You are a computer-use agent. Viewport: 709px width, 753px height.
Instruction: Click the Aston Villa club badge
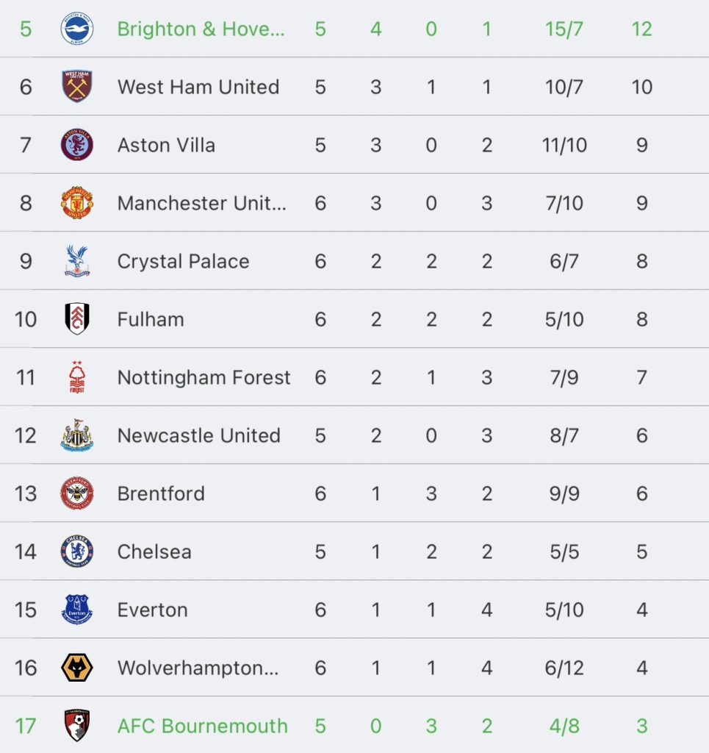(77, 145)
